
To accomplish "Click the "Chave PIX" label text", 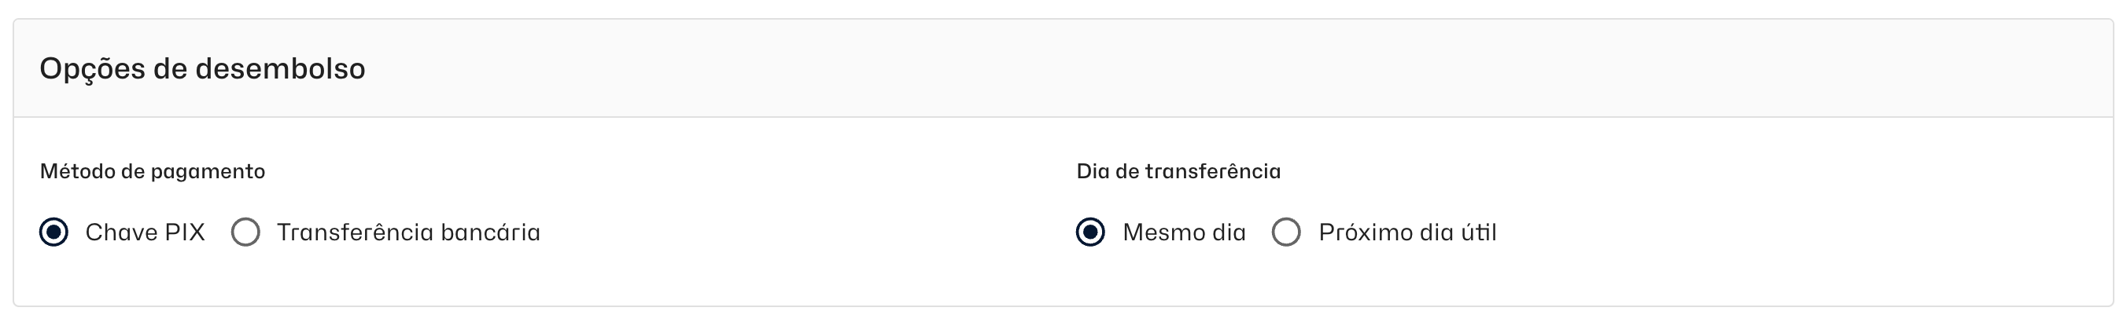I will [145, 232].
